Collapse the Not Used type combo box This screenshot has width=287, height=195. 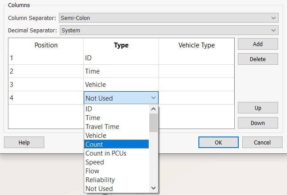click(153, 98)
